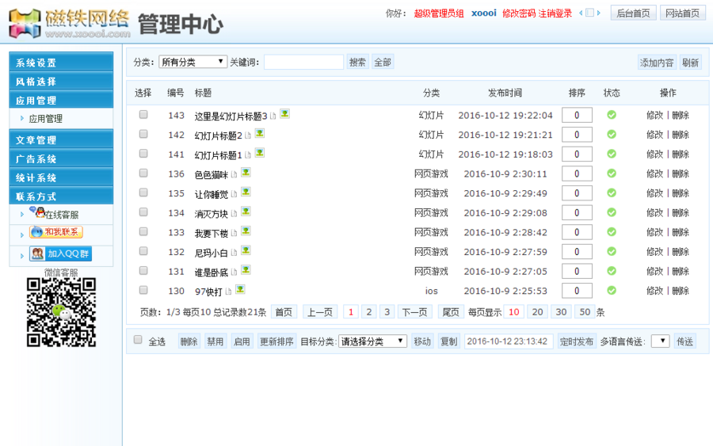The width and height of the screenshot is (713, 446).
Task: Tick the 全选 select-all checkbox
Action: click(x=138, y=340)
